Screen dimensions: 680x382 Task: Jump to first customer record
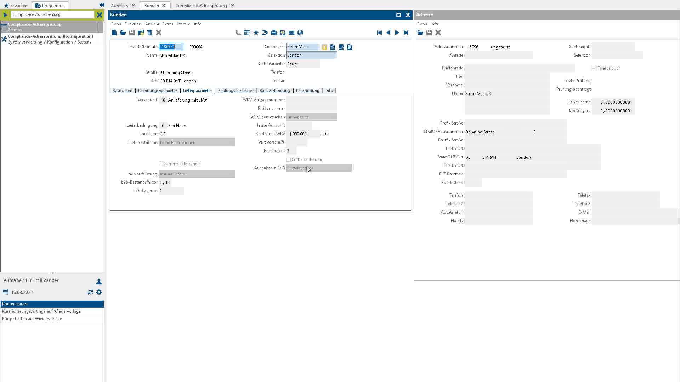pos(379,33)
